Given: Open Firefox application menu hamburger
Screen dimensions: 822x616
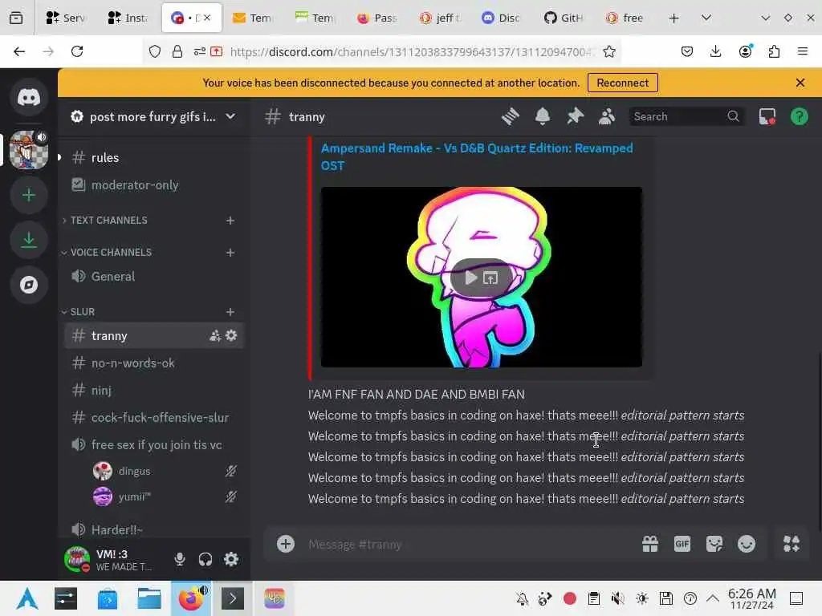Looking at the screenshot, I should coord(802,51).
